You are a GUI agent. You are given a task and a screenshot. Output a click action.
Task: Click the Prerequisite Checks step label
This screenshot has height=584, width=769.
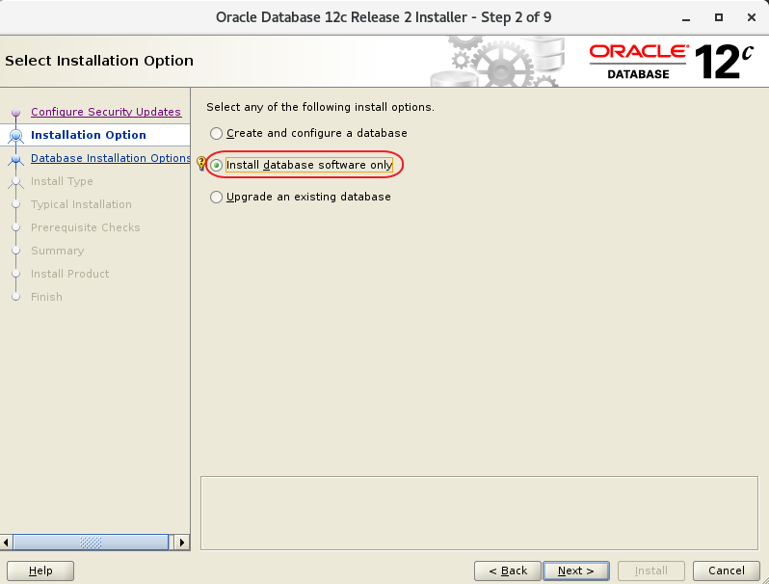coord(86,227)
